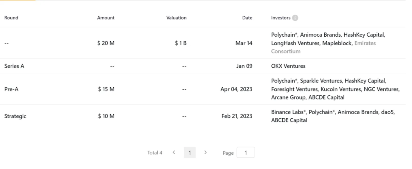412x169 pixels.
Task: Click the Round column header
Action: tap(11, 18)
